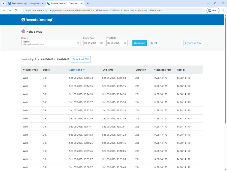Image resolution: width=227 pixels, height=171 pixels.
Task: Switch to the Remote Desktop Computers tab
Action: tap(25, 4)
